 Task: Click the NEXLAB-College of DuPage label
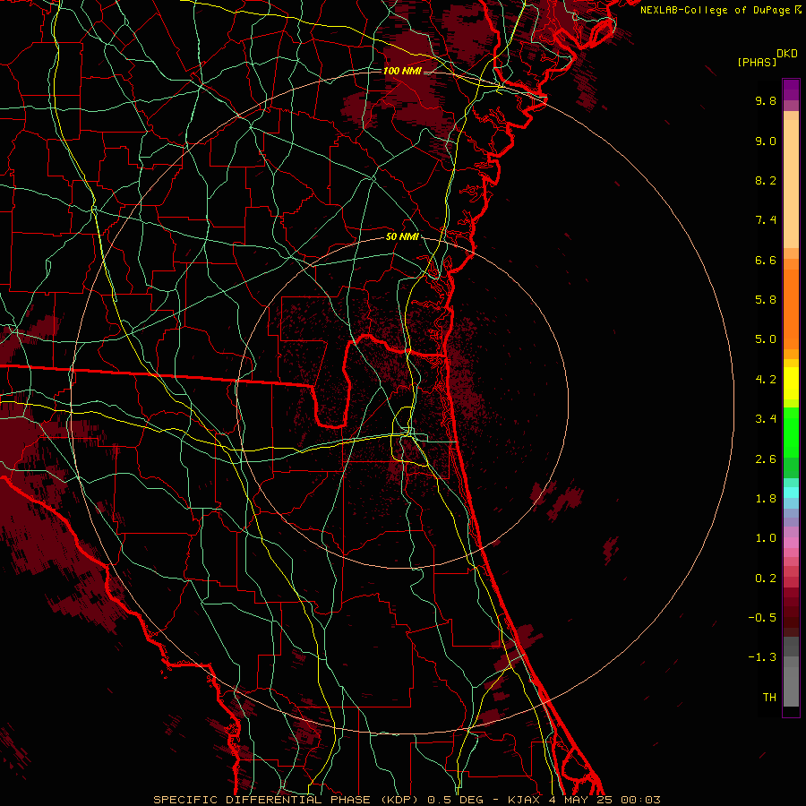pyautogui.click(x=715, y=10)
